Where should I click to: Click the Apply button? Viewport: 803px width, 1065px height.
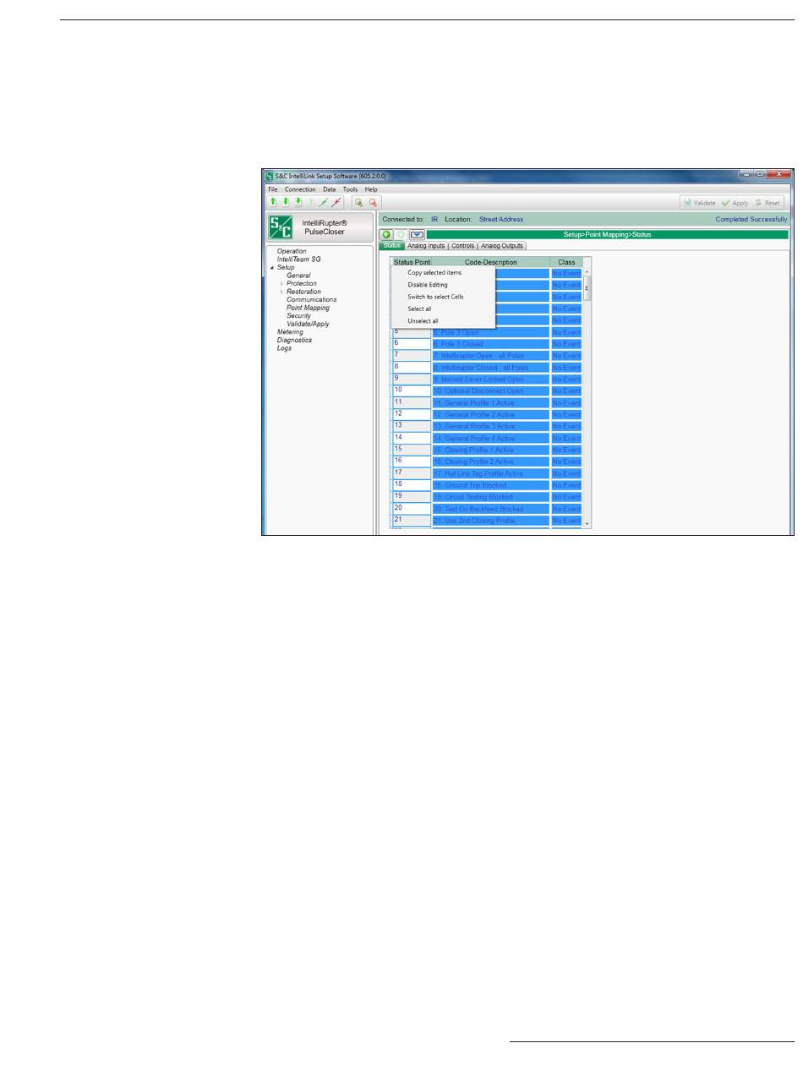[735, 203]
